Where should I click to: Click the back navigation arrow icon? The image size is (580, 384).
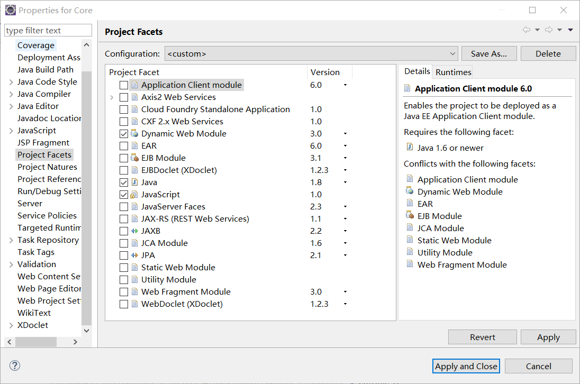click(527, 30)
